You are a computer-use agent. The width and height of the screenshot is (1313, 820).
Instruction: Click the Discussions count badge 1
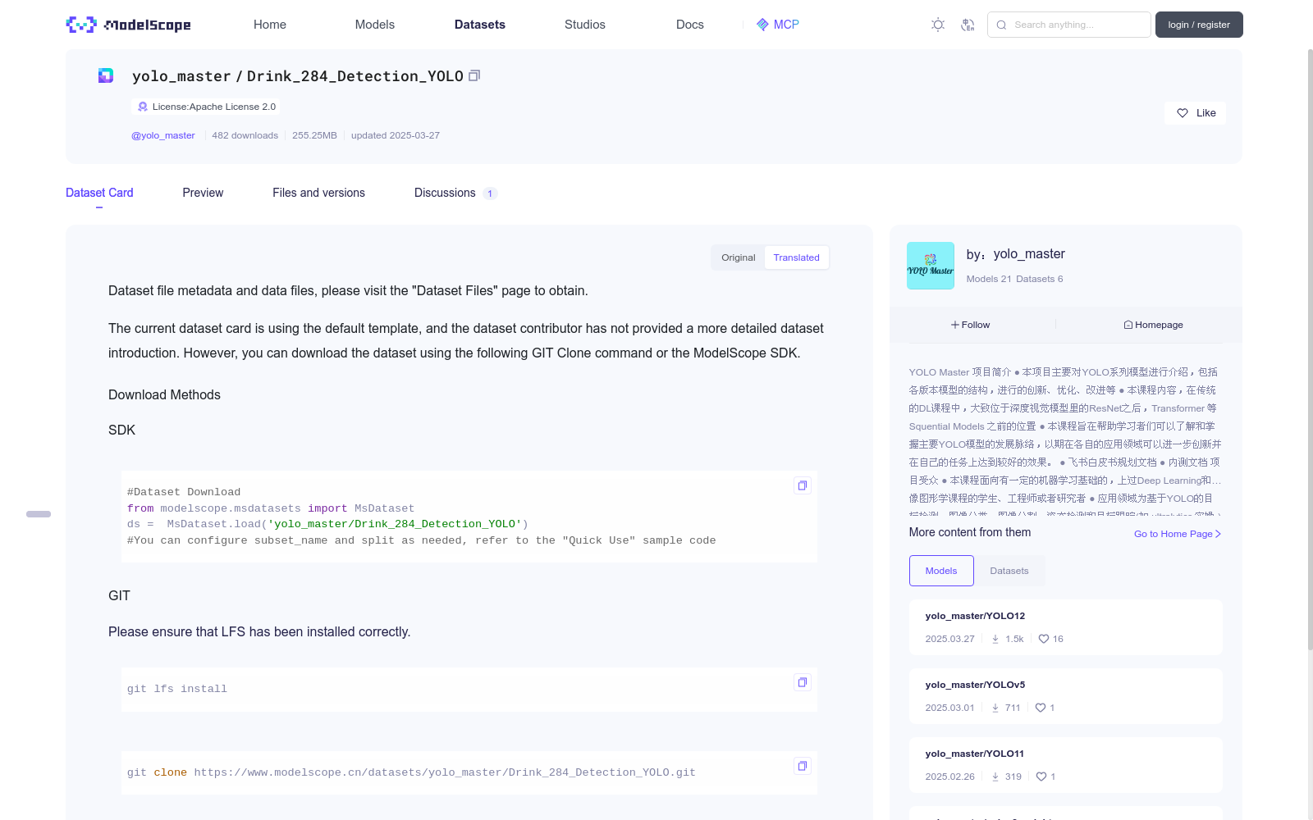[x=490, y=194]
